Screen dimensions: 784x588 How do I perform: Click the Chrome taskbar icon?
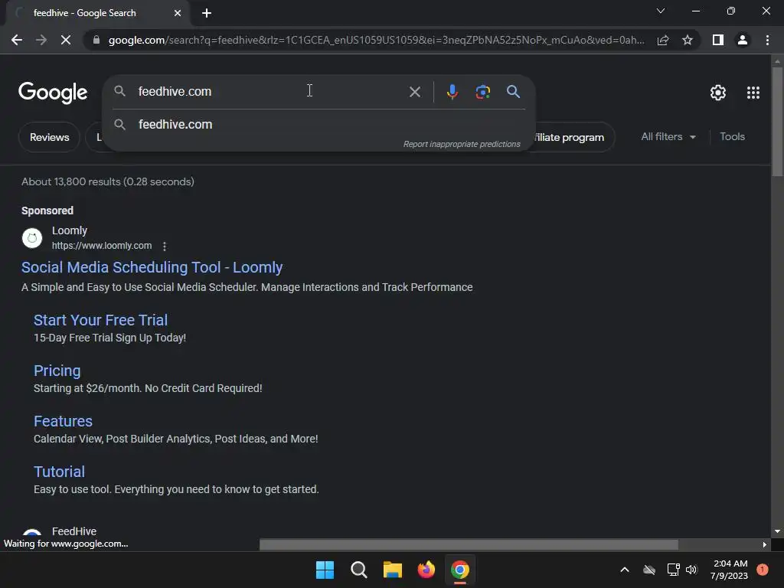coord(460,570)
